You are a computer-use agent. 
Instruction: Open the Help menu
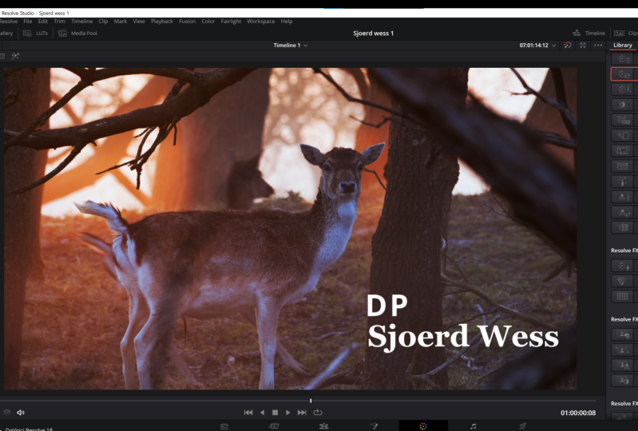(287, 21)
